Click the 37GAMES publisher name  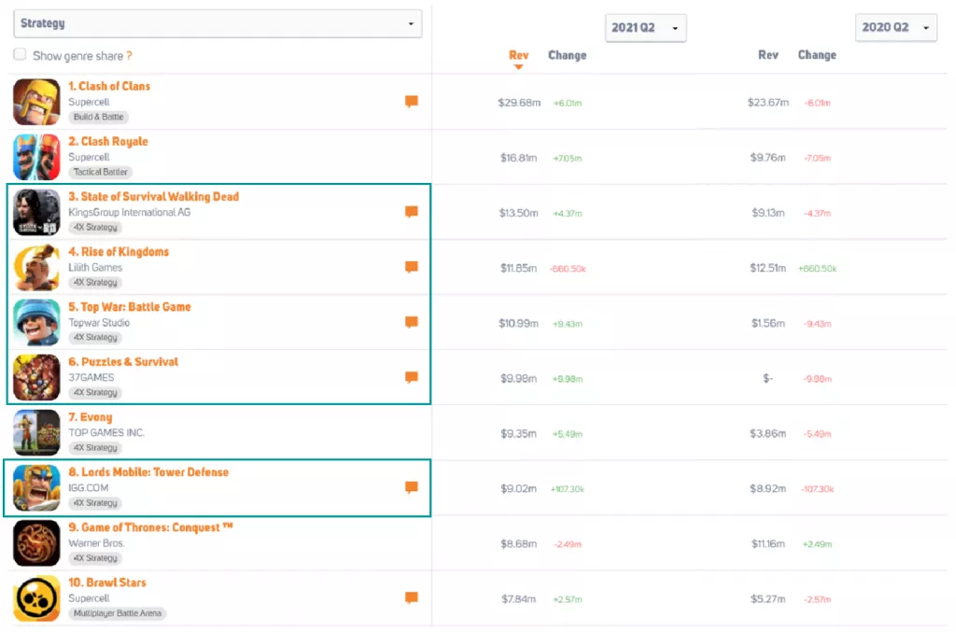(91, 378)
